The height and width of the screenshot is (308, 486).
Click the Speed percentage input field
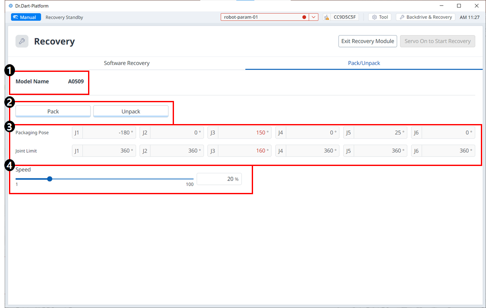click(x=219, y=179)
